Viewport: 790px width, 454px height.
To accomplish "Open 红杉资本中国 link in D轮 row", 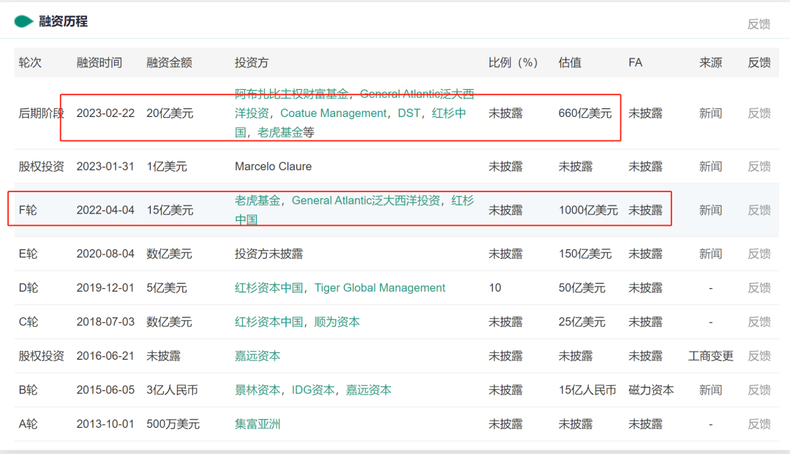I will (x=269, y=288).
